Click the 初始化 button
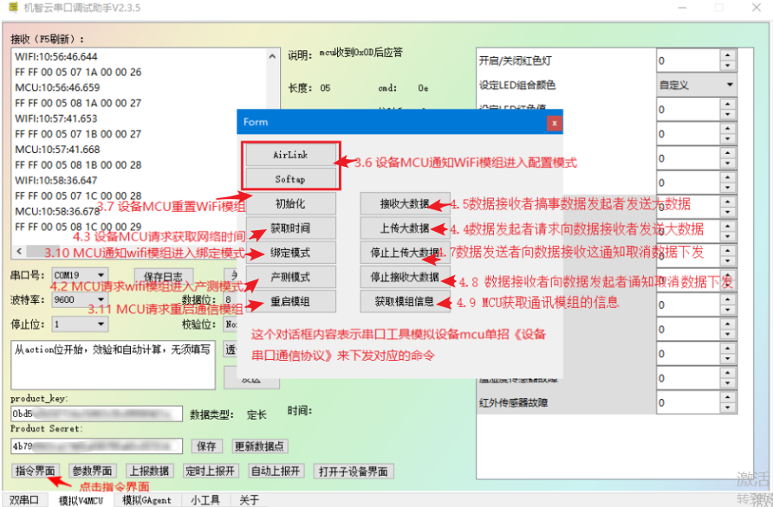Screen dimensions: 773x507 290,204
